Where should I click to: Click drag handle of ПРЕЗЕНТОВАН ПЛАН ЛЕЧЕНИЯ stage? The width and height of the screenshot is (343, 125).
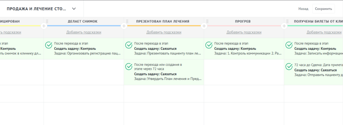click(x=127, y=21)
